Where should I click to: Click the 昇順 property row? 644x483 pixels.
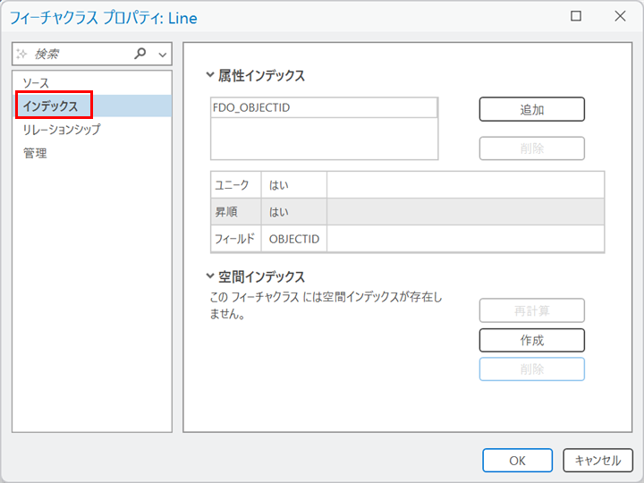[x=407, y=212]
